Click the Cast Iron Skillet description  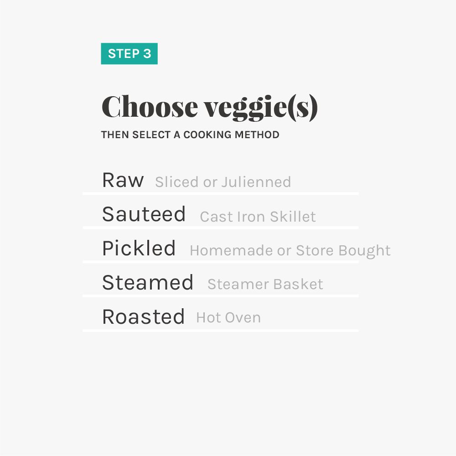(x=258, y=216)
